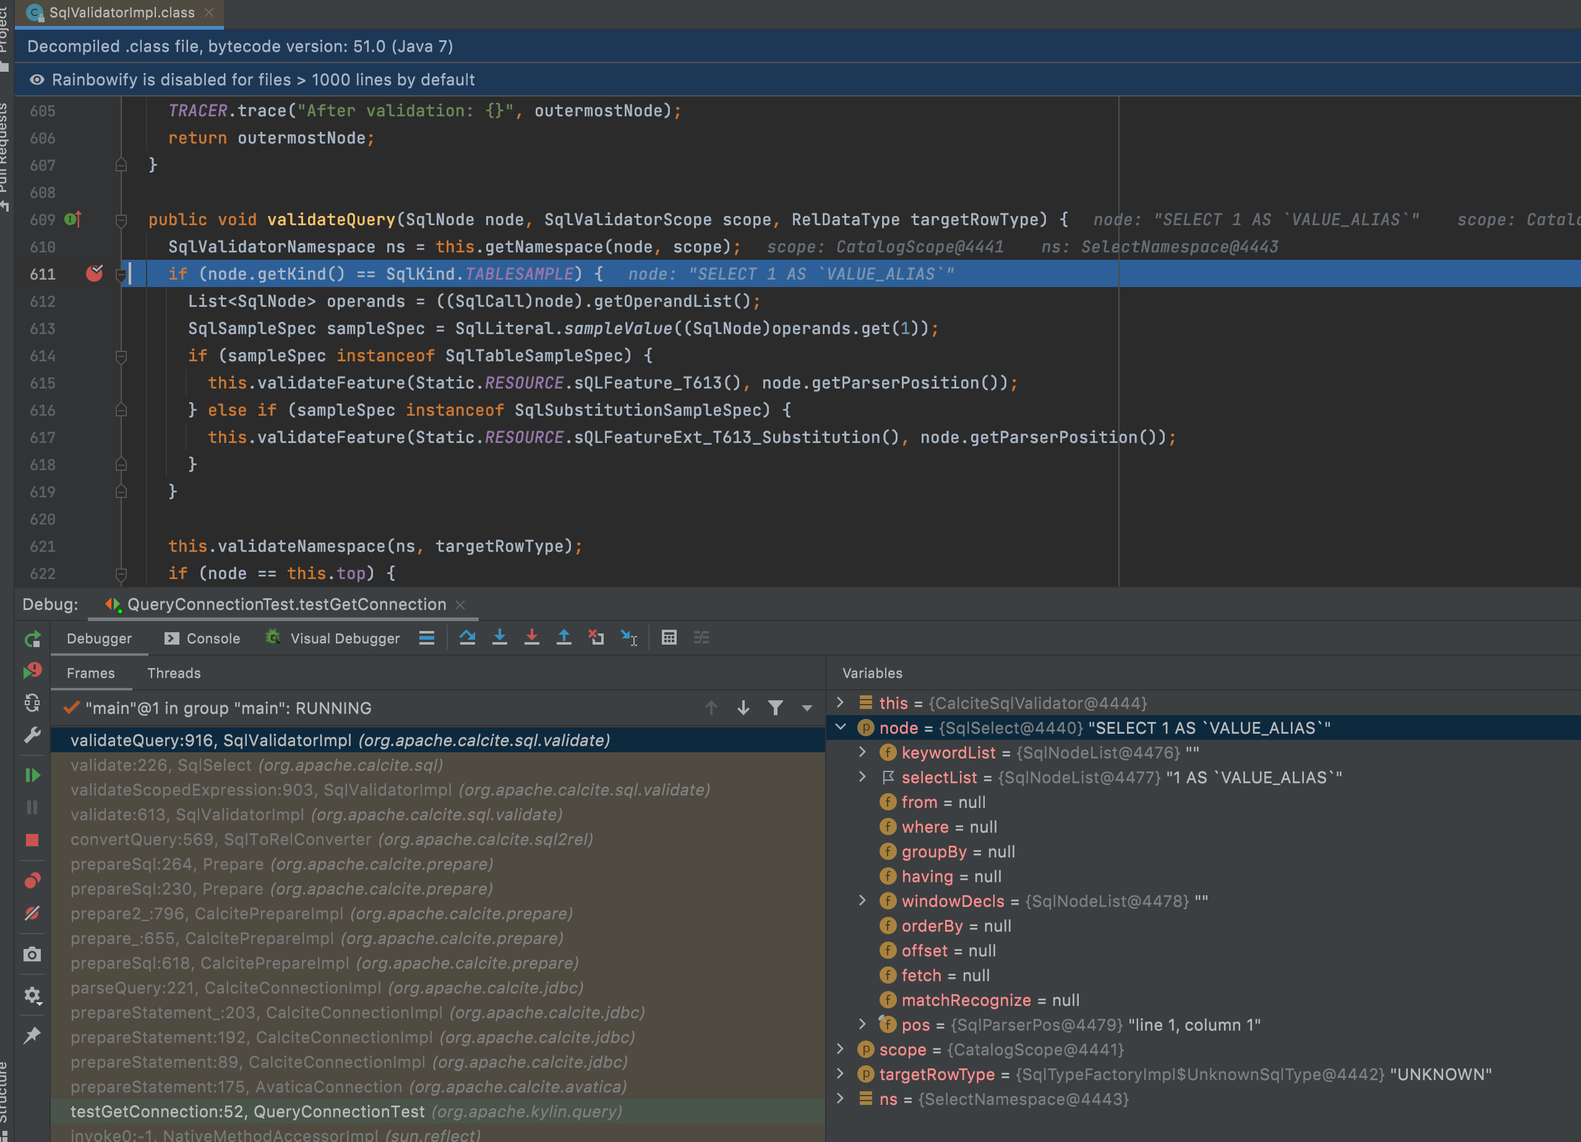
Task: Click the Step Over icon
Action: (467, 637)
